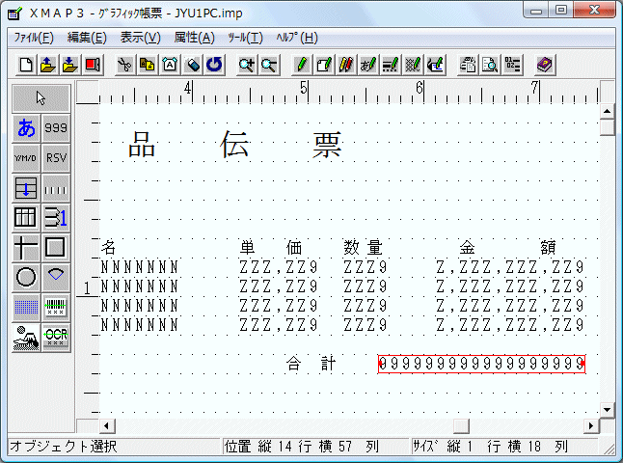Click the 伝 character in the title

click(234, 145)
